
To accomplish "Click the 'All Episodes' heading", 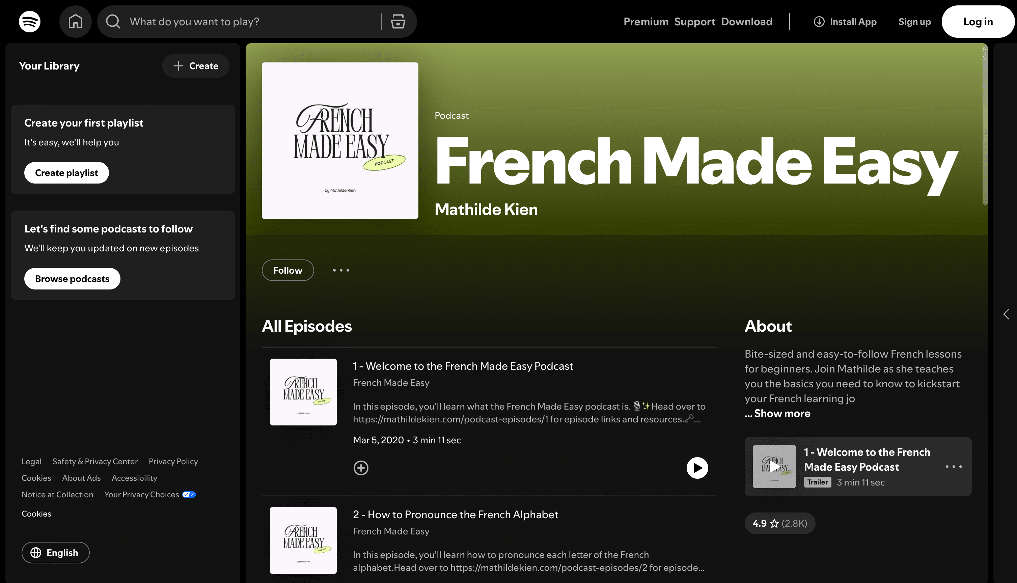I will [x=307, y=326].
